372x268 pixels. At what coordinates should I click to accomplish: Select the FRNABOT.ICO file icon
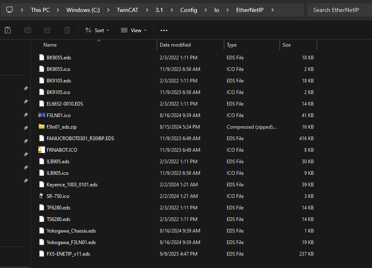(41, 150)
